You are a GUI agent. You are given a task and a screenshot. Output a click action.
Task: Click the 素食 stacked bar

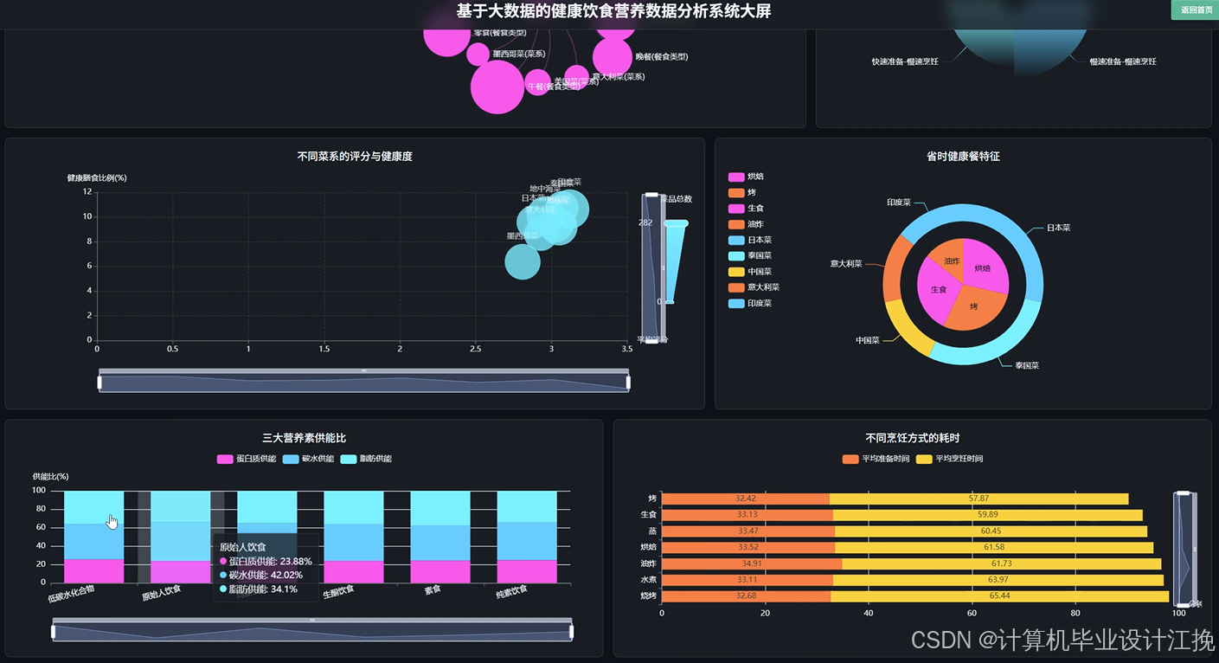click(x=440, y=537)
